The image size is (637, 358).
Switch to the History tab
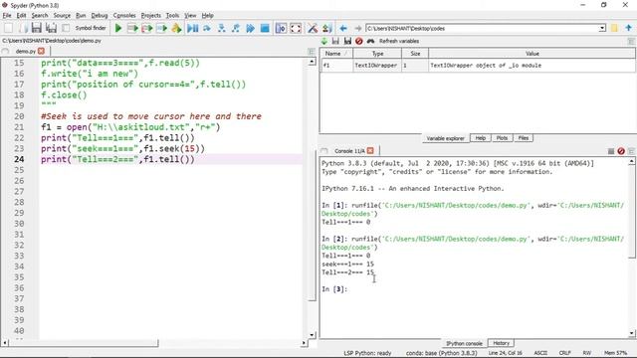(x=501, y=343)
